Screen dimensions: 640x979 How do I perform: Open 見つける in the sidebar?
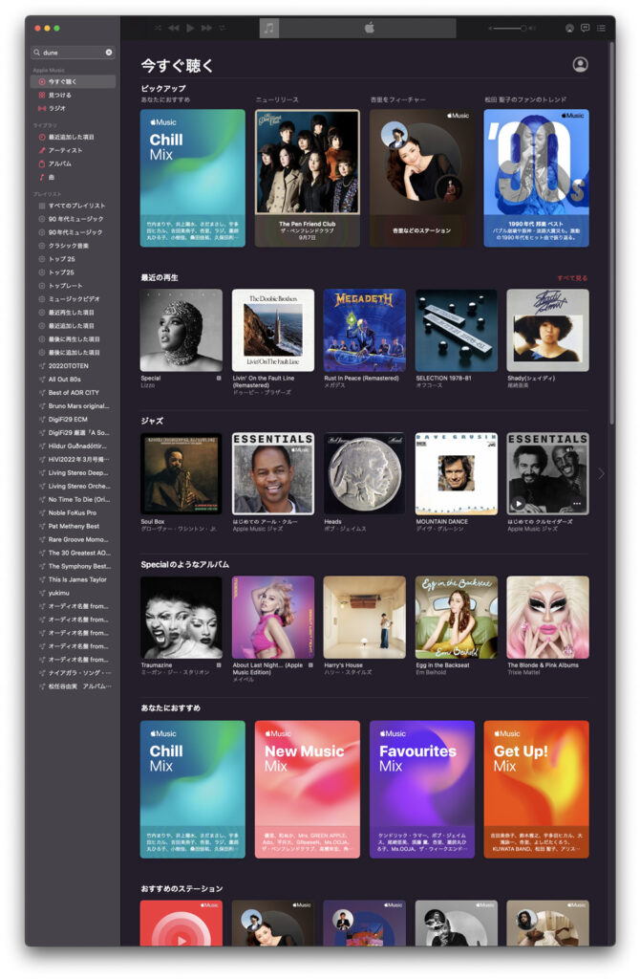tap(73, 95)
